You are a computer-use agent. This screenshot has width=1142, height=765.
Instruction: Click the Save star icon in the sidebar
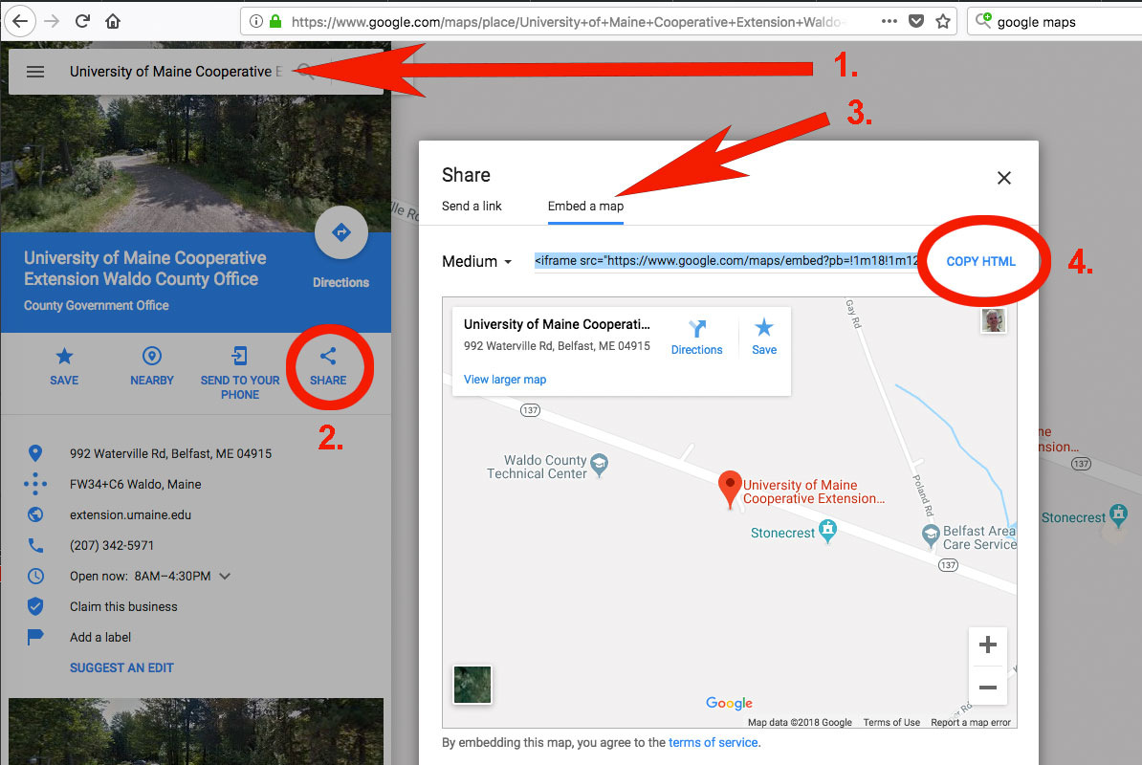click(64, 358)
